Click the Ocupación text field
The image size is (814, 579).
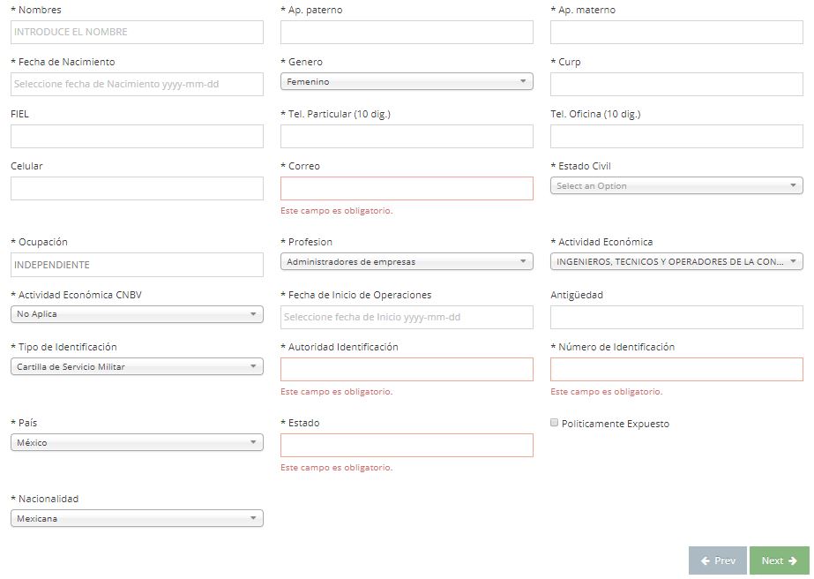click(x=137, y=265)
